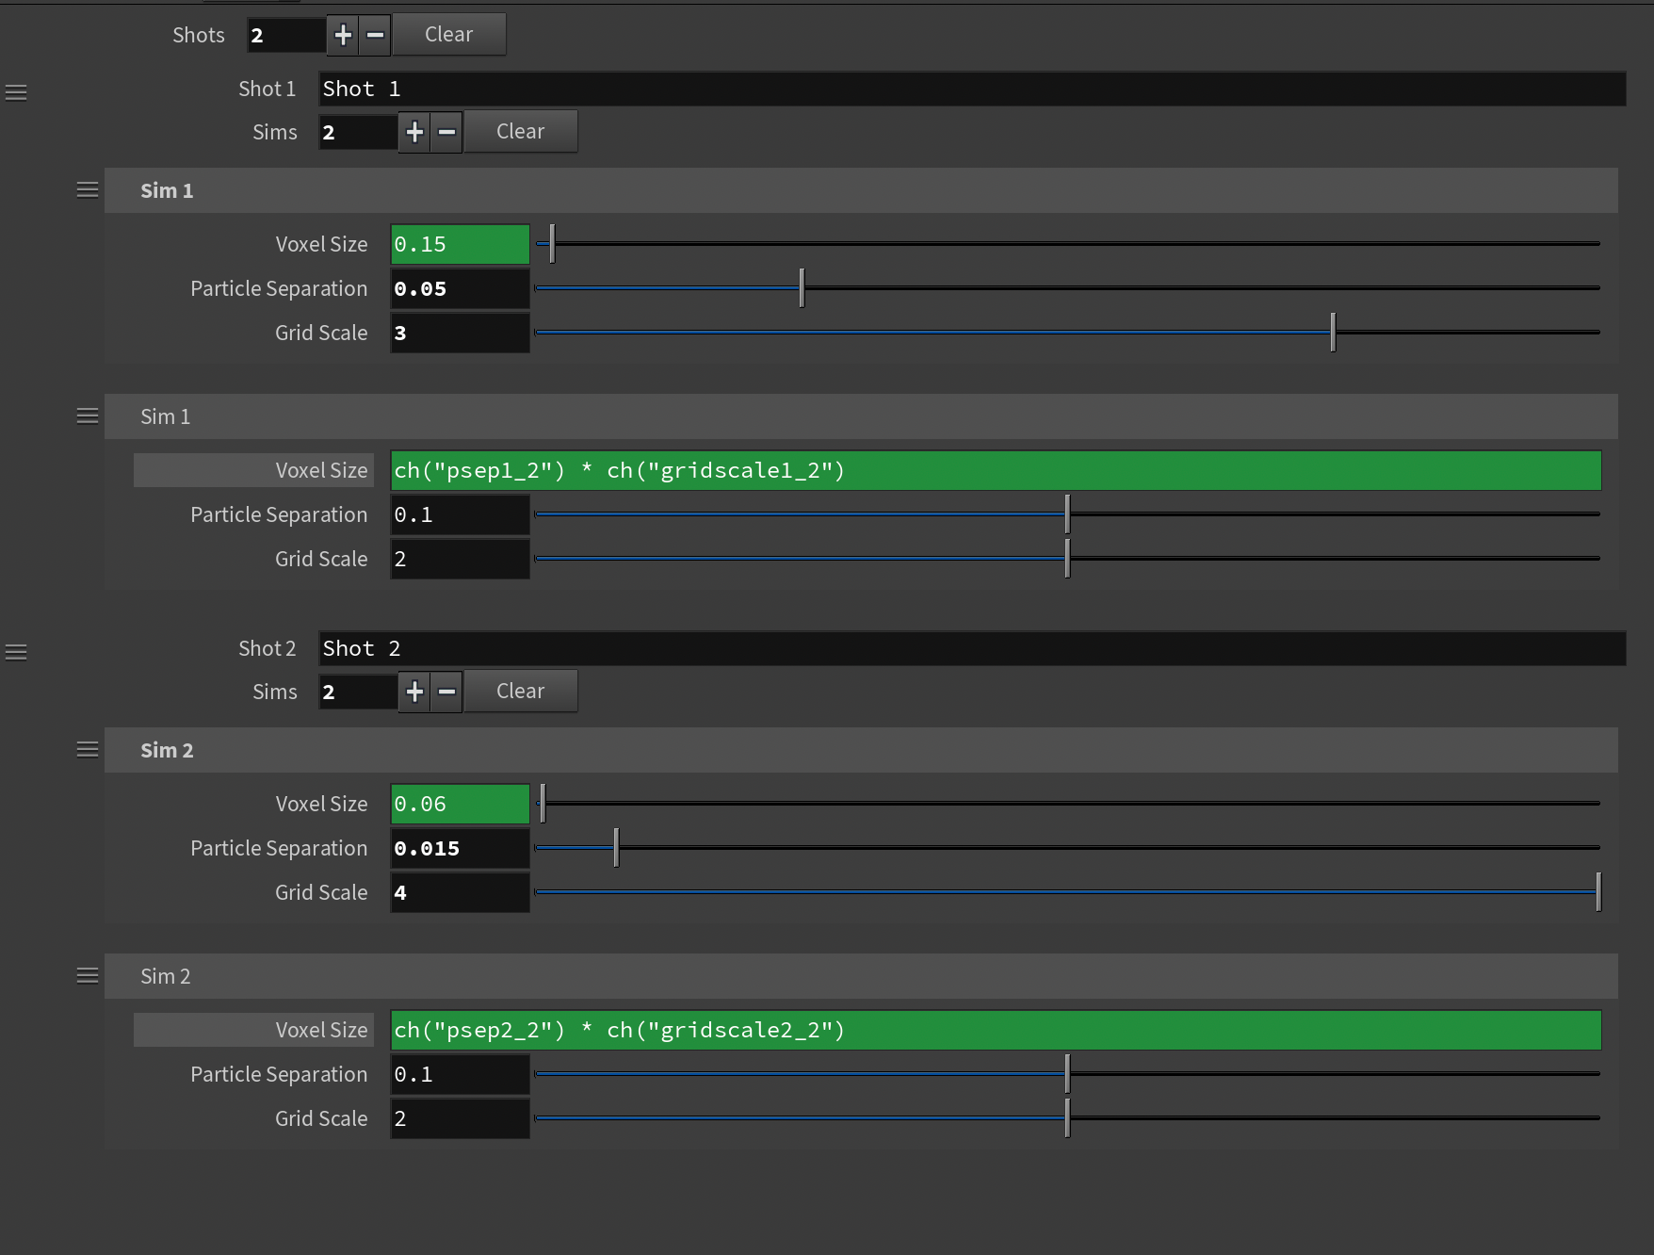Add a shot with the Shots plus button
Image resolution: width=1654 pixels, height=1255 pixels.
pyautogui.click(x=343, y=35)
